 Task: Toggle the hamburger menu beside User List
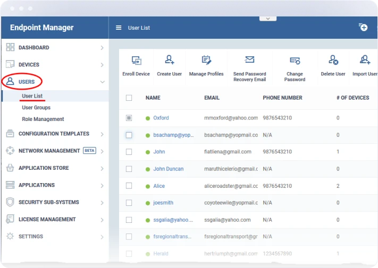119,28
